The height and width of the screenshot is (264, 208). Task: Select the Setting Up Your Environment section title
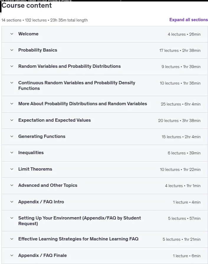click(80, 221)
